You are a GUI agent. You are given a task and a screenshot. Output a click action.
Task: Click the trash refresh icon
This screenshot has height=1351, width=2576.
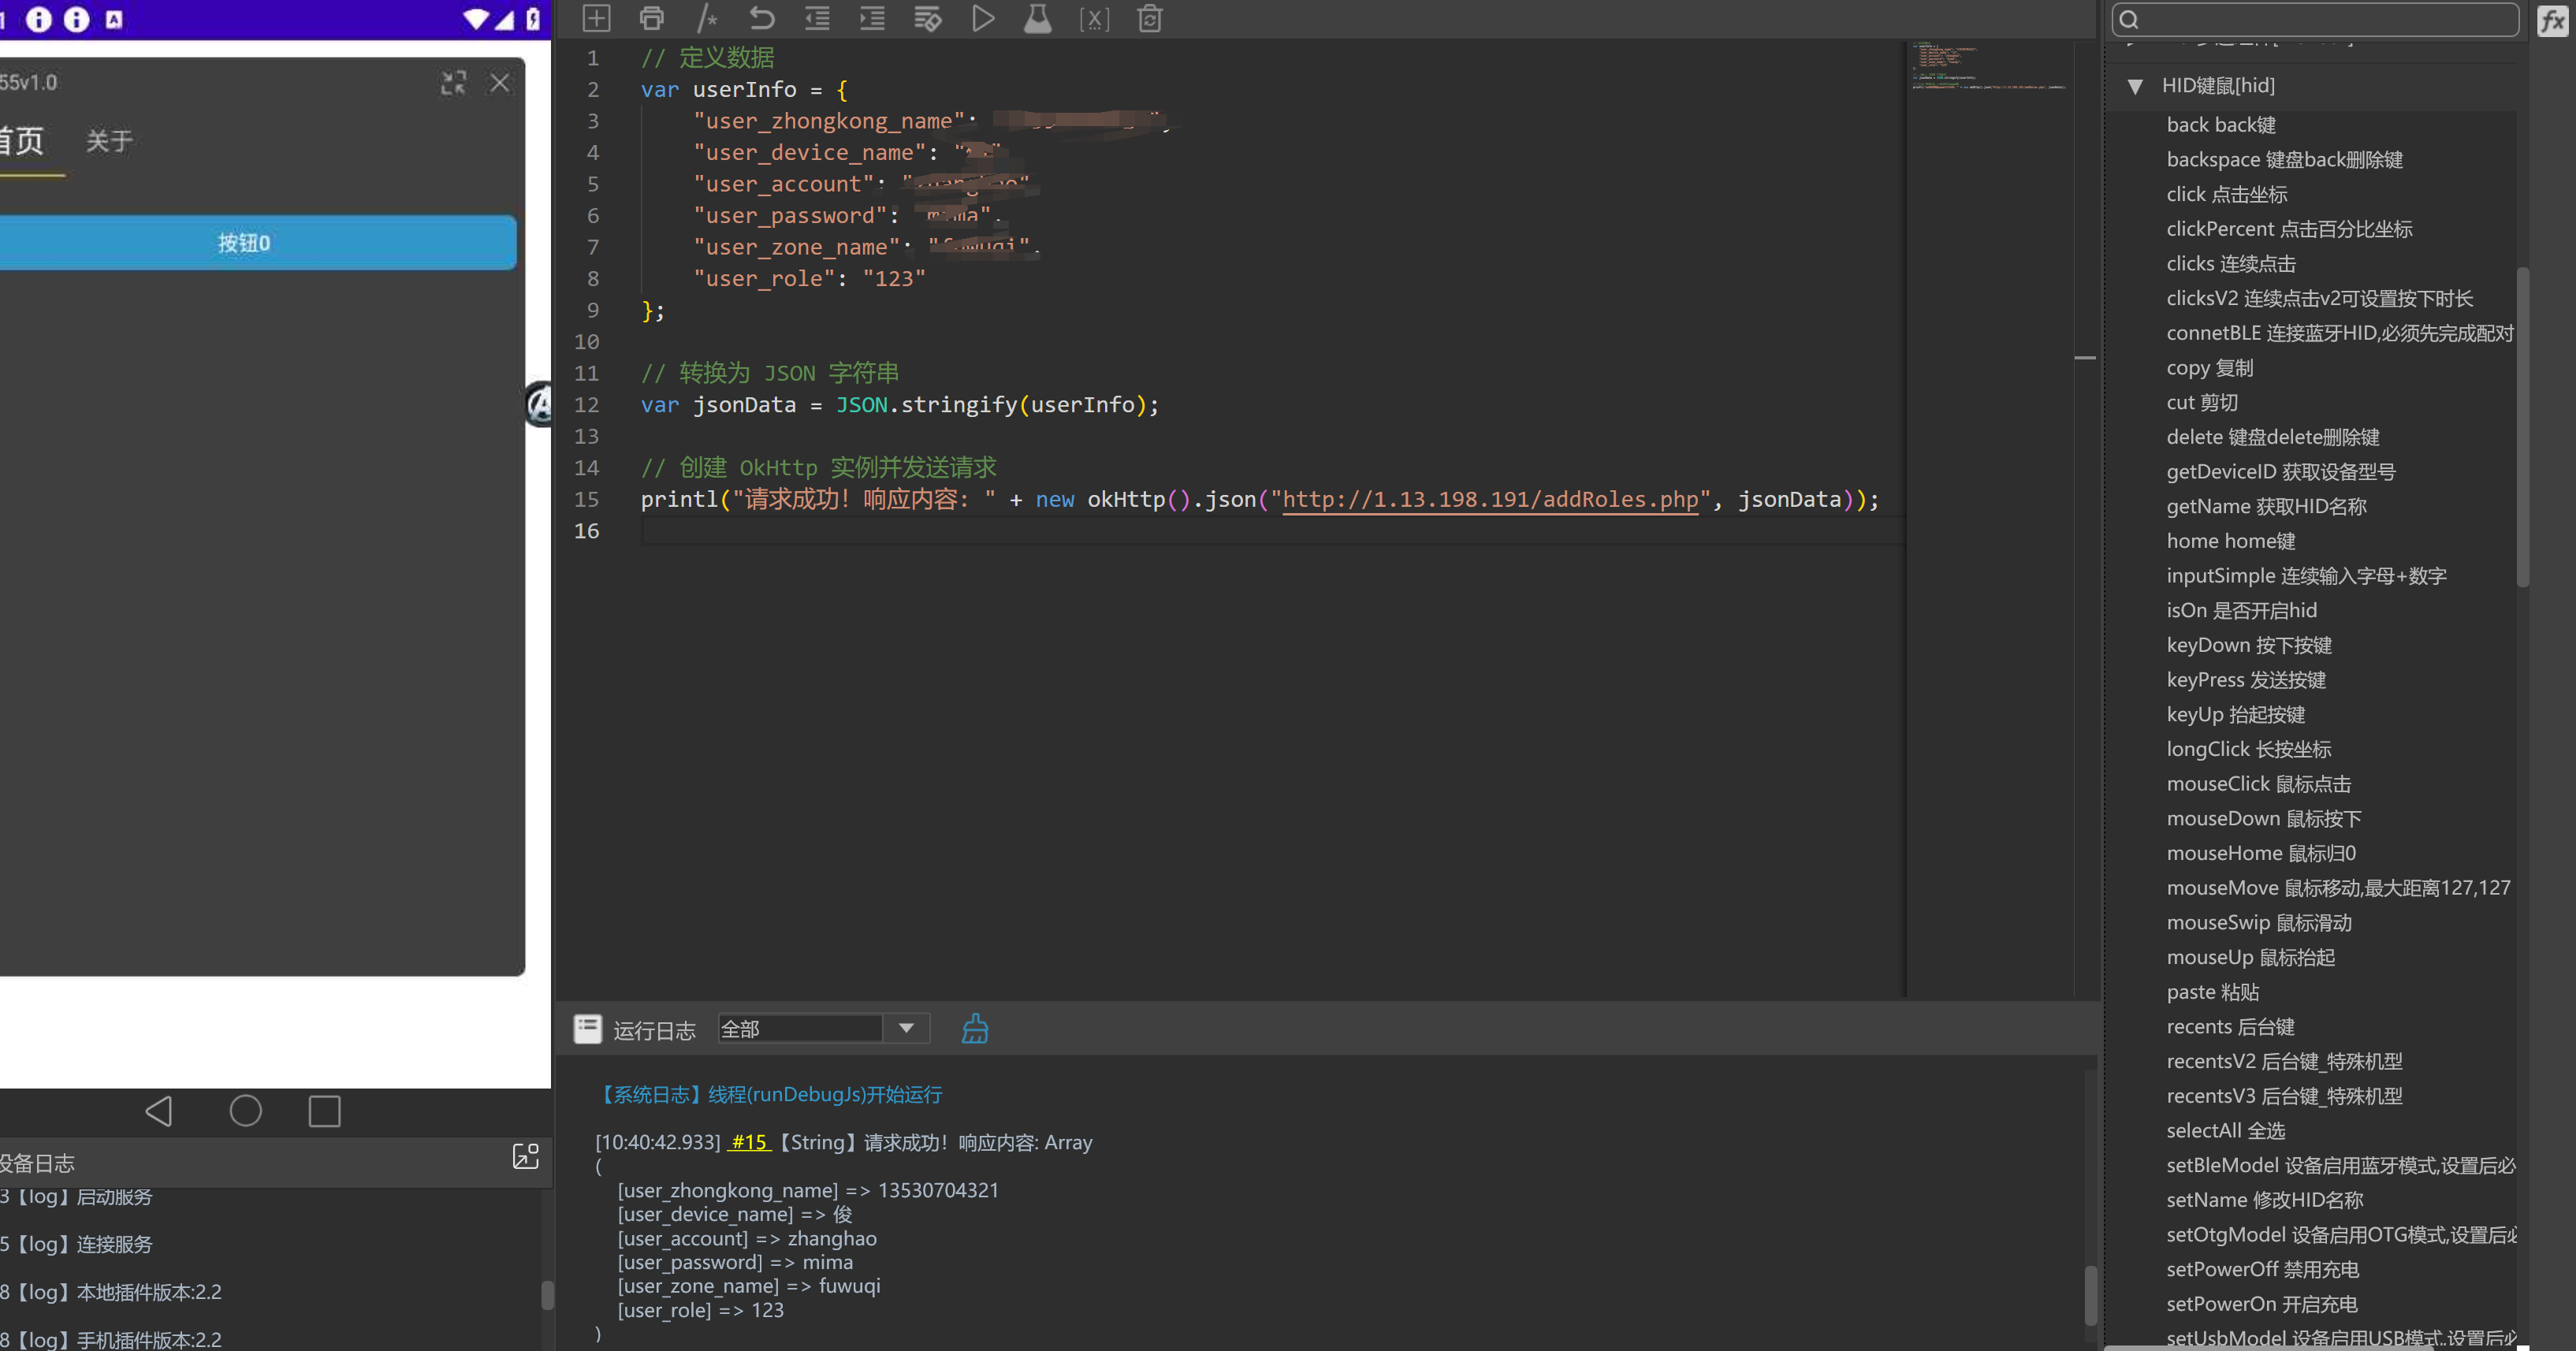coord(1150,18)
